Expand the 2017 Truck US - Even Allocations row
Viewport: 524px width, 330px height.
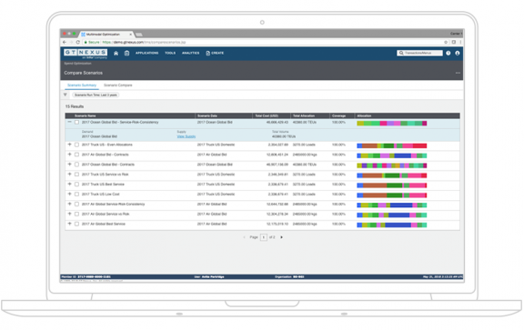click(x=69, y=145)
